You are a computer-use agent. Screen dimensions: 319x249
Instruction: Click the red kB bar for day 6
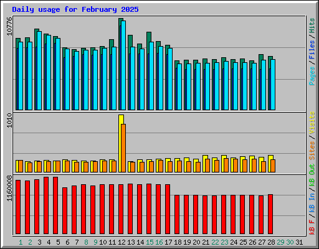click(x=65, y=210)
